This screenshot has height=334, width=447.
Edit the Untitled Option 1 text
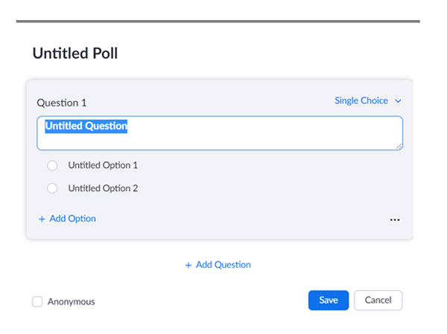pyautogui.click(x=103, y=166)
